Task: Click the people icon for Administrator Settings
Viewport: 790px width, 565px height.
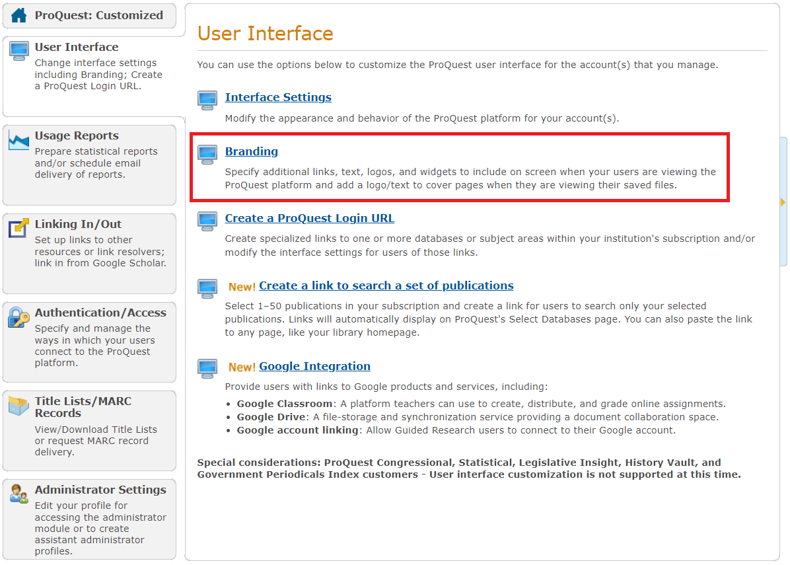Action: pos(18,494)
